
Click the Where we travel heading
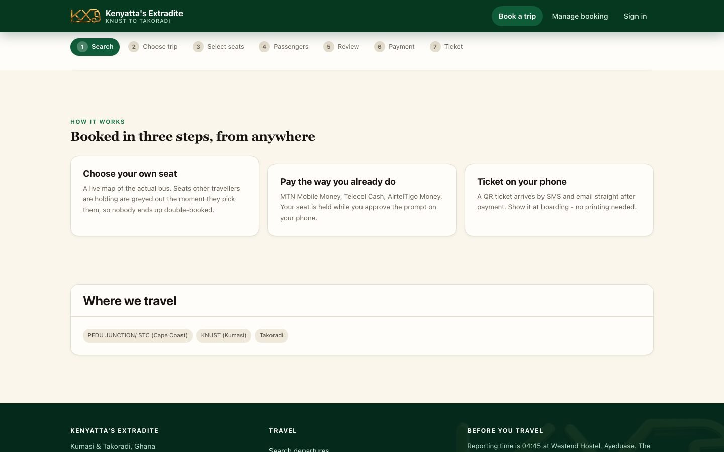tap(130, 301)
